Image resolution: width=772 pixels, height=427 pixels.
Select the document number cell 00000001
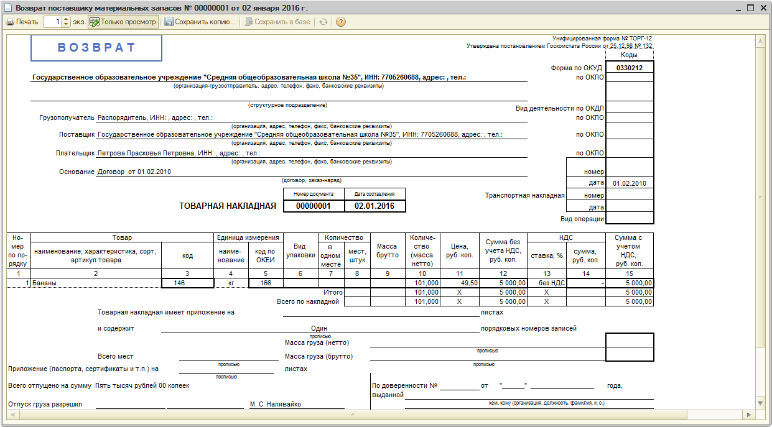point(314,206)
